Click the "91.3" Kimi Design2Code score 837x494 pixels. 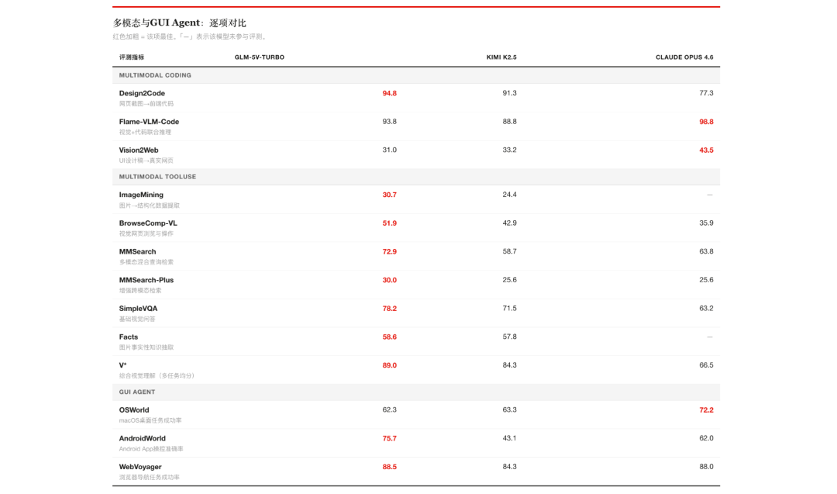click(510, 93)
